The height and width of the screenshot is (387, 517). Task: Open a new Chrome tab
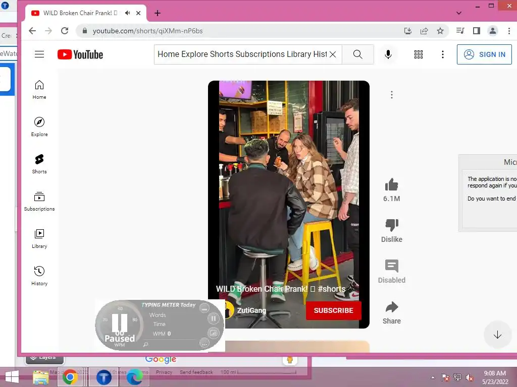(x=158, y=13)
